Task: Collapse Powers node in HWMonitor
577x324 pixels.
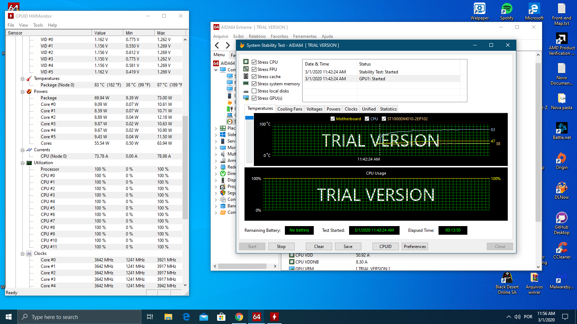Action: click(x=22, y=92)
